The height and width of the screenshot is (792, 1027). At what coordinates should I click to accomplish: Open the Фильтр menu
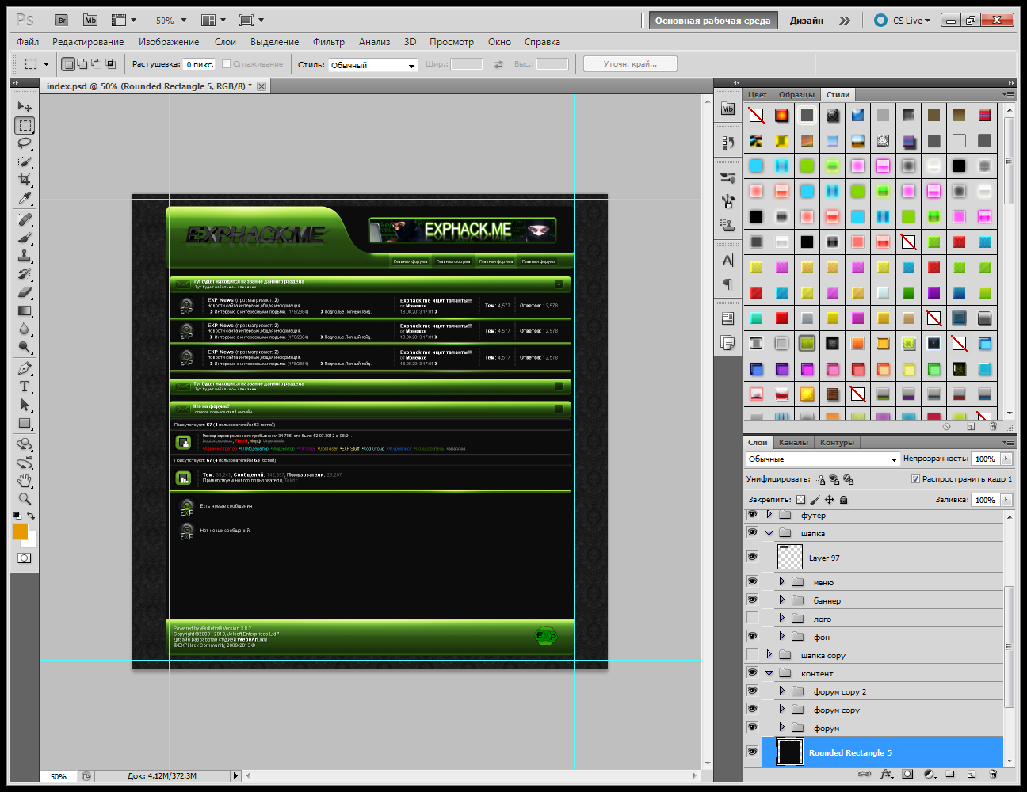[328, 42]
